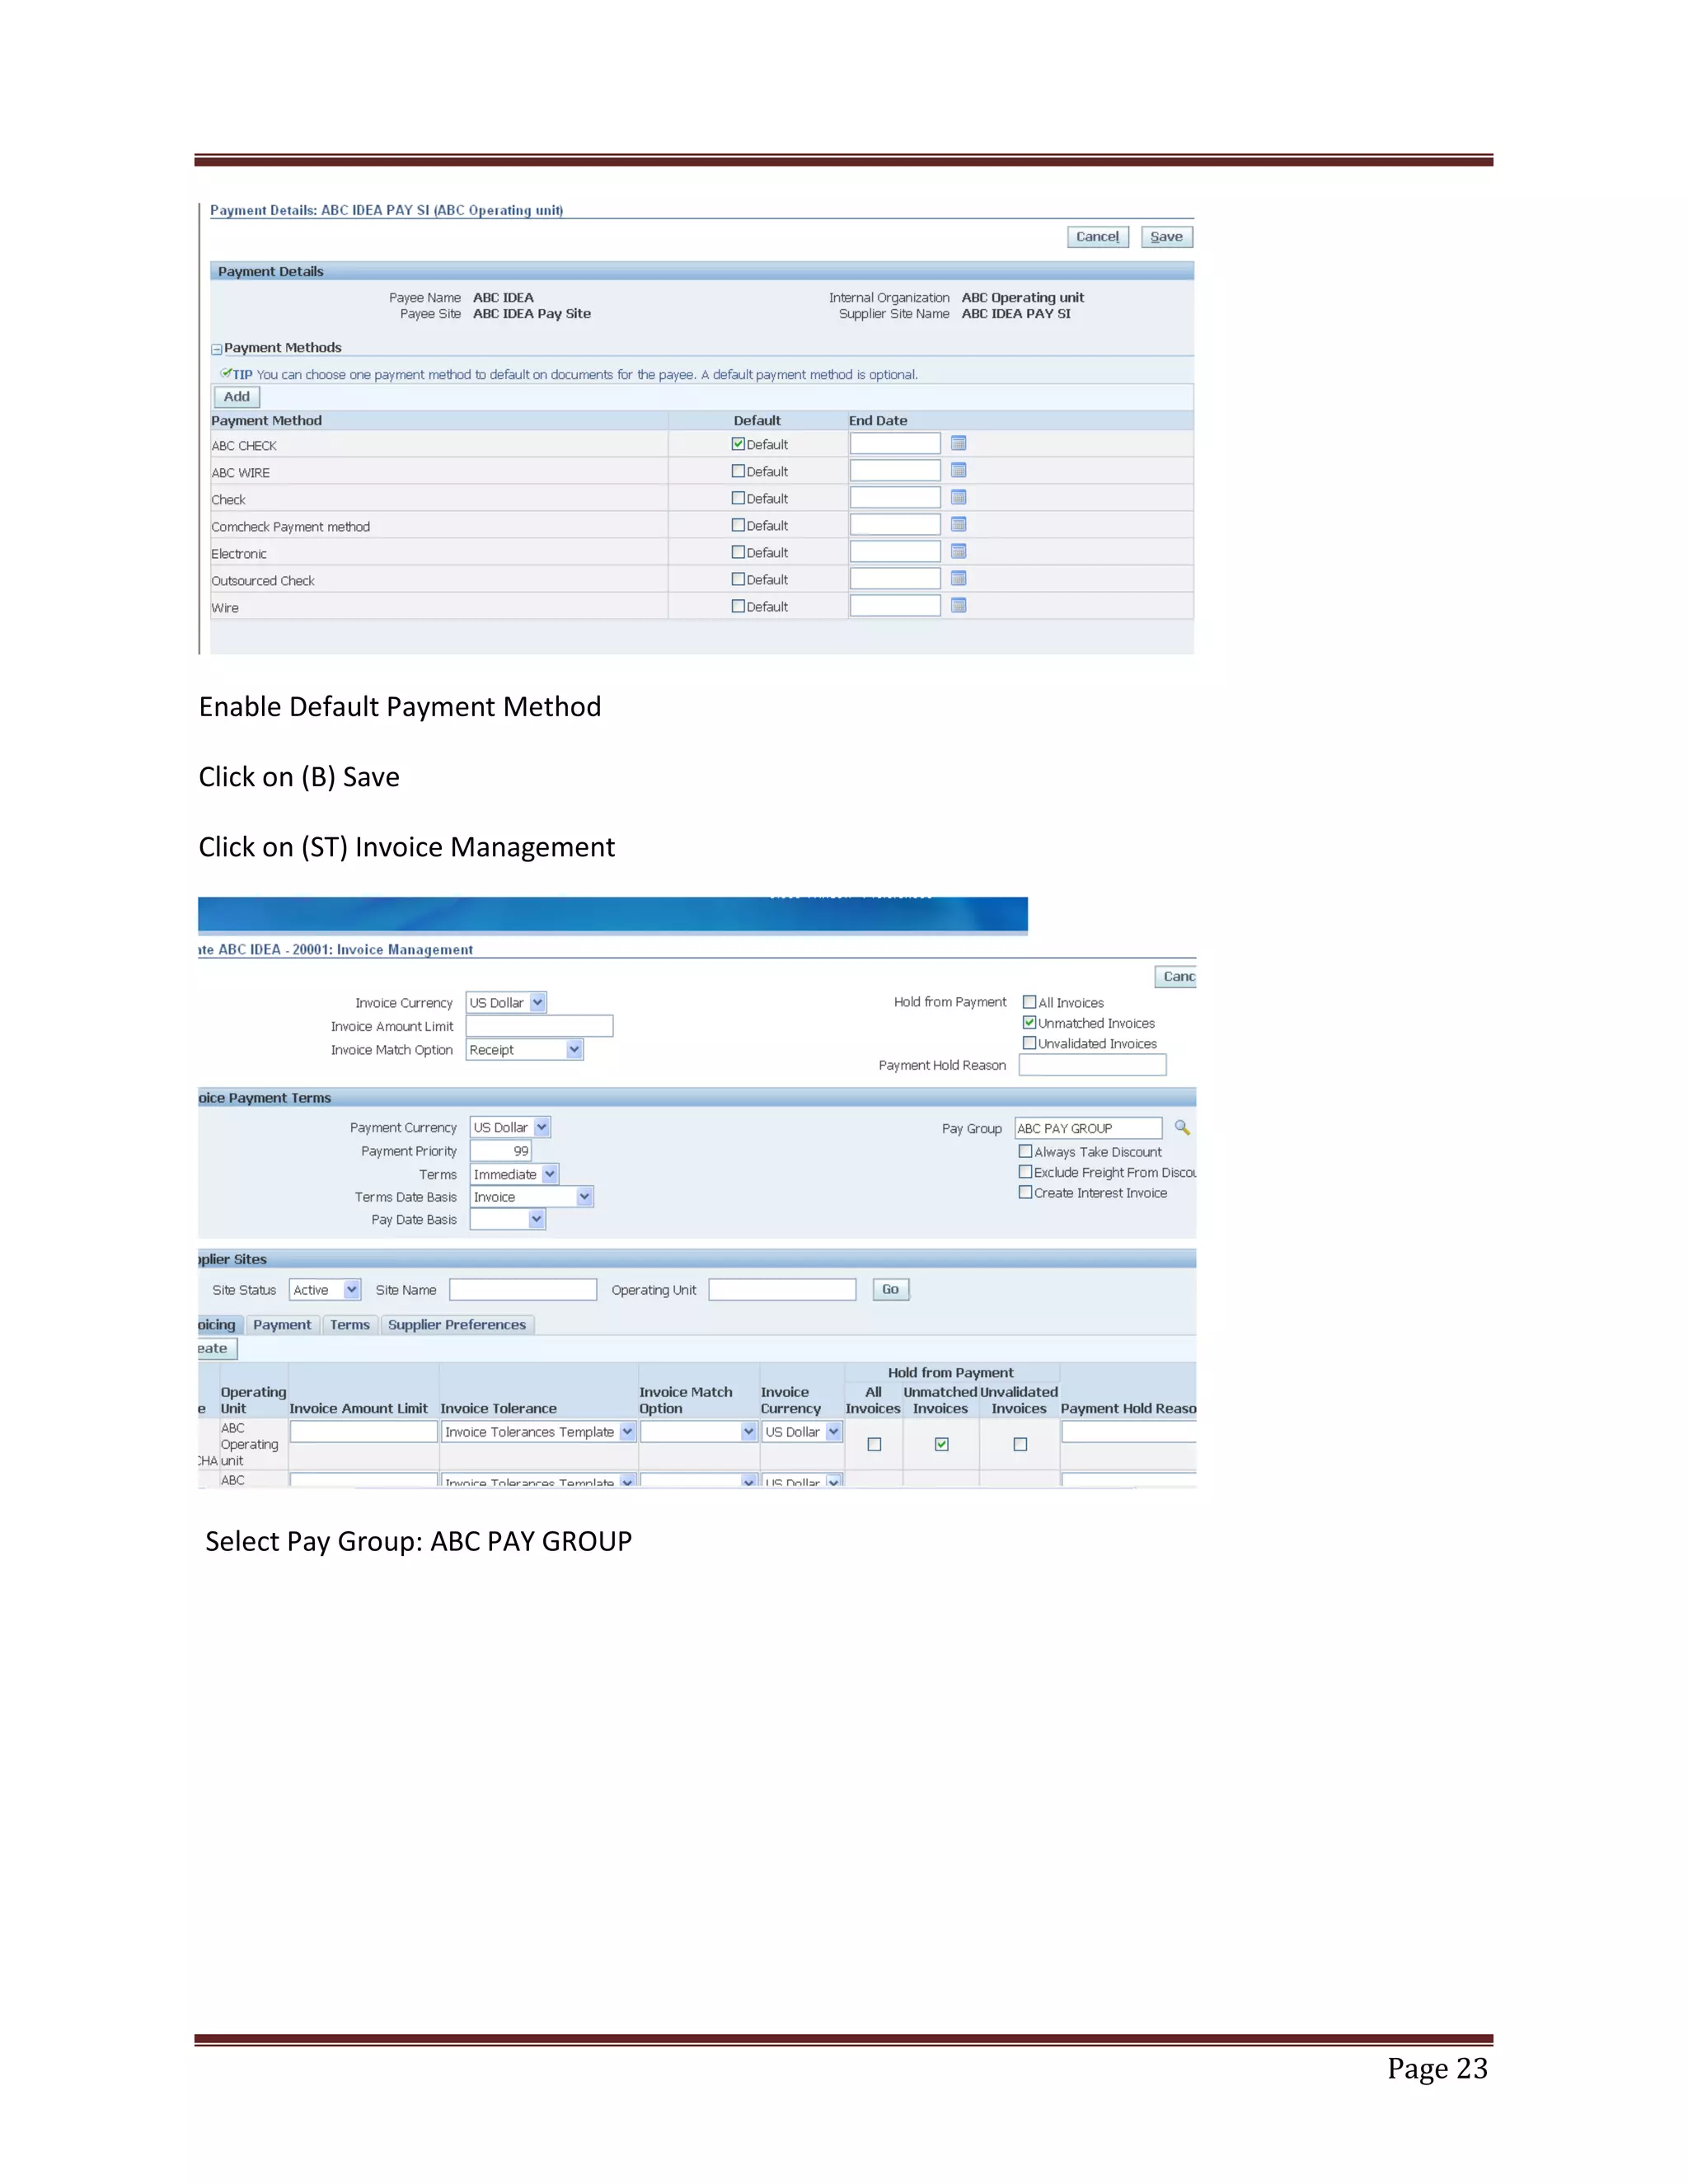This screenshot has width=1688, height=2184.
Task: Click Payment Hold Reason cell in sites table
Action: pyautogui.click(x=1129, y=1432)
